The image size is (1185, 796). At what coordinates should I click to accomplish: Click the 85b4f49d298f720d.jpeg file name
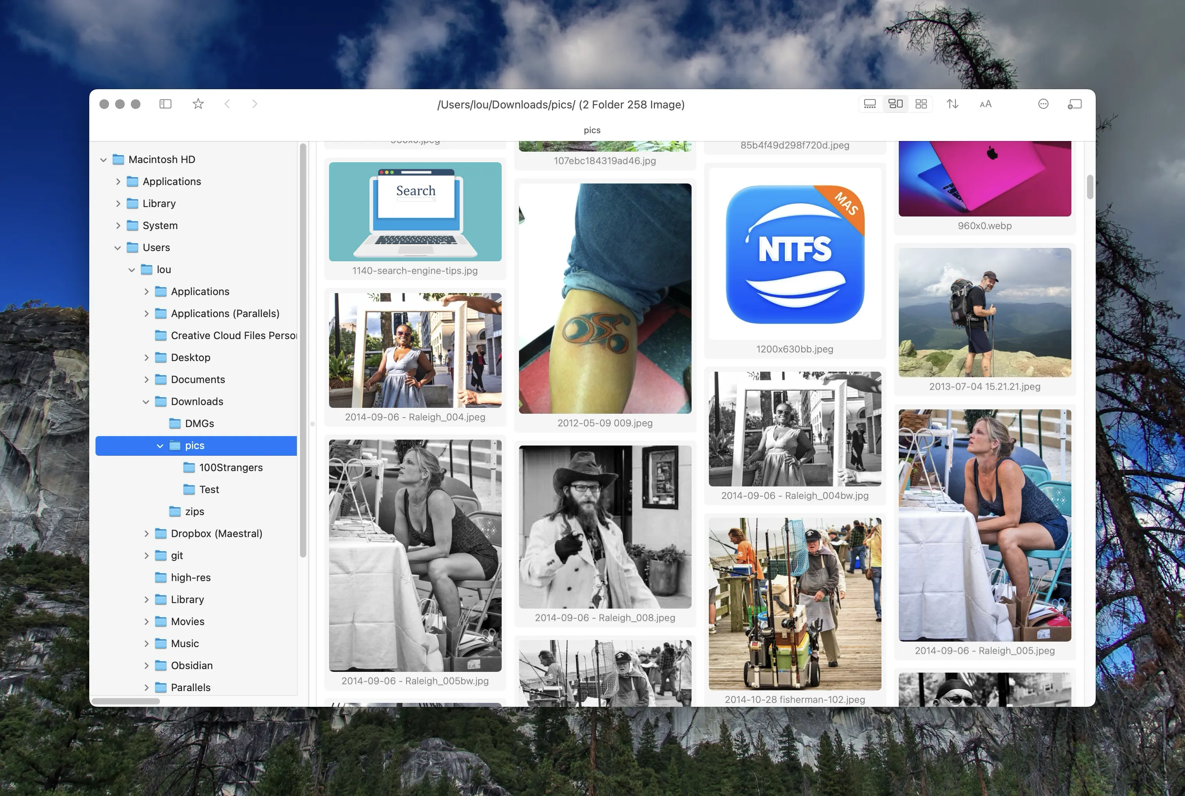click(795, 145)
